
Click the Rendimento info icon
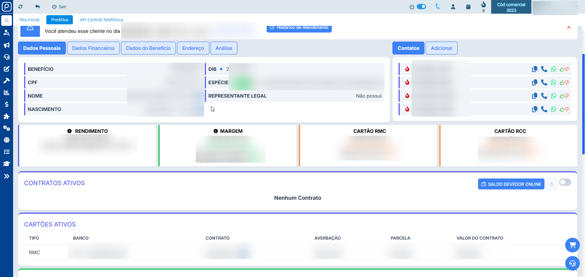point(69,131)
